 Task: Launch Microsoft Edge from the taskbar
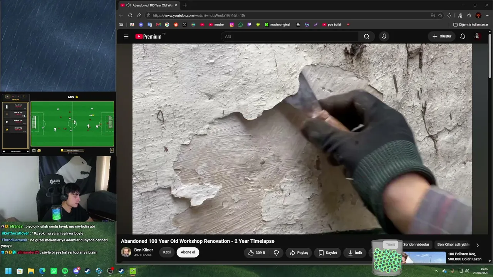pos(42,271)
